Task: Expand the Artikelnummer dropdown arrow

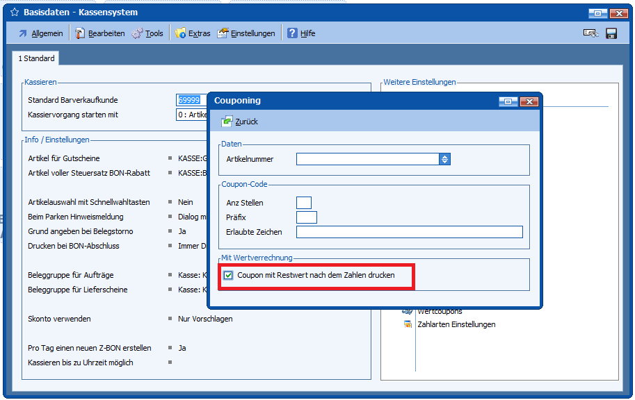Action: (444, 160)
